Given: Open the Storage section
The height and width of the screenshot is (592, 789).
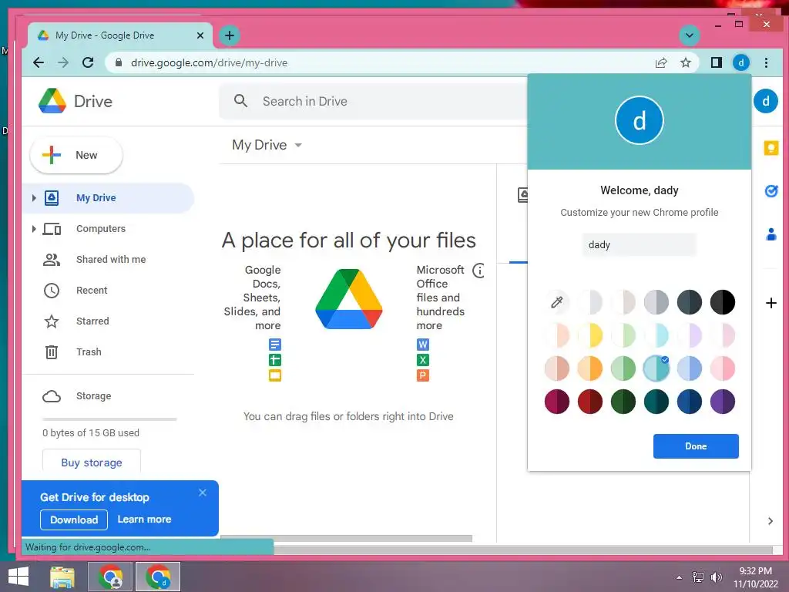Looking at the screenshot, I should [93, 395].
